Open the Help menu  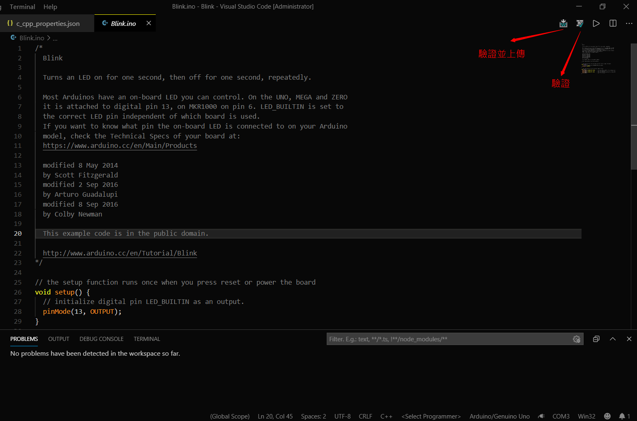tap(50, 7)
